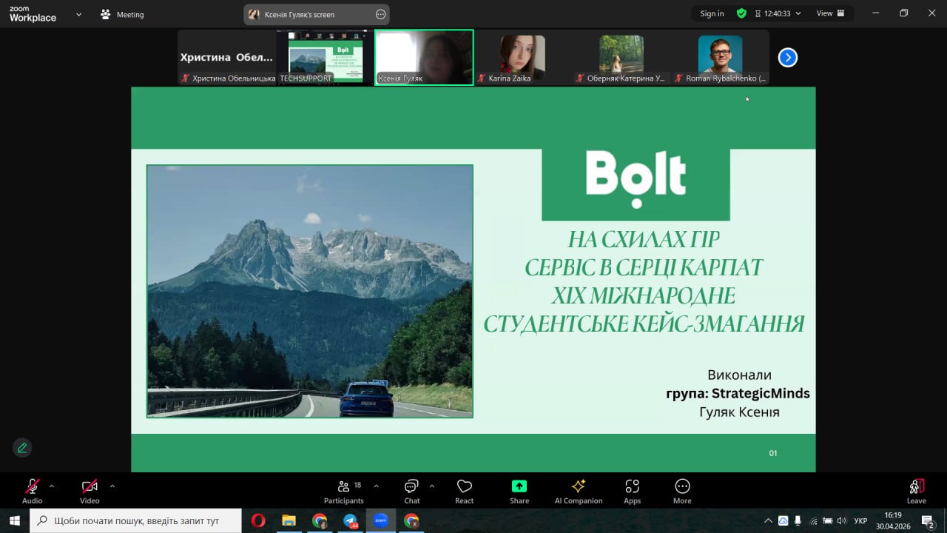This screenshot has width=947, height=533.
Task: Click the Windows taskbar search box
Action: tap(136, 520)
